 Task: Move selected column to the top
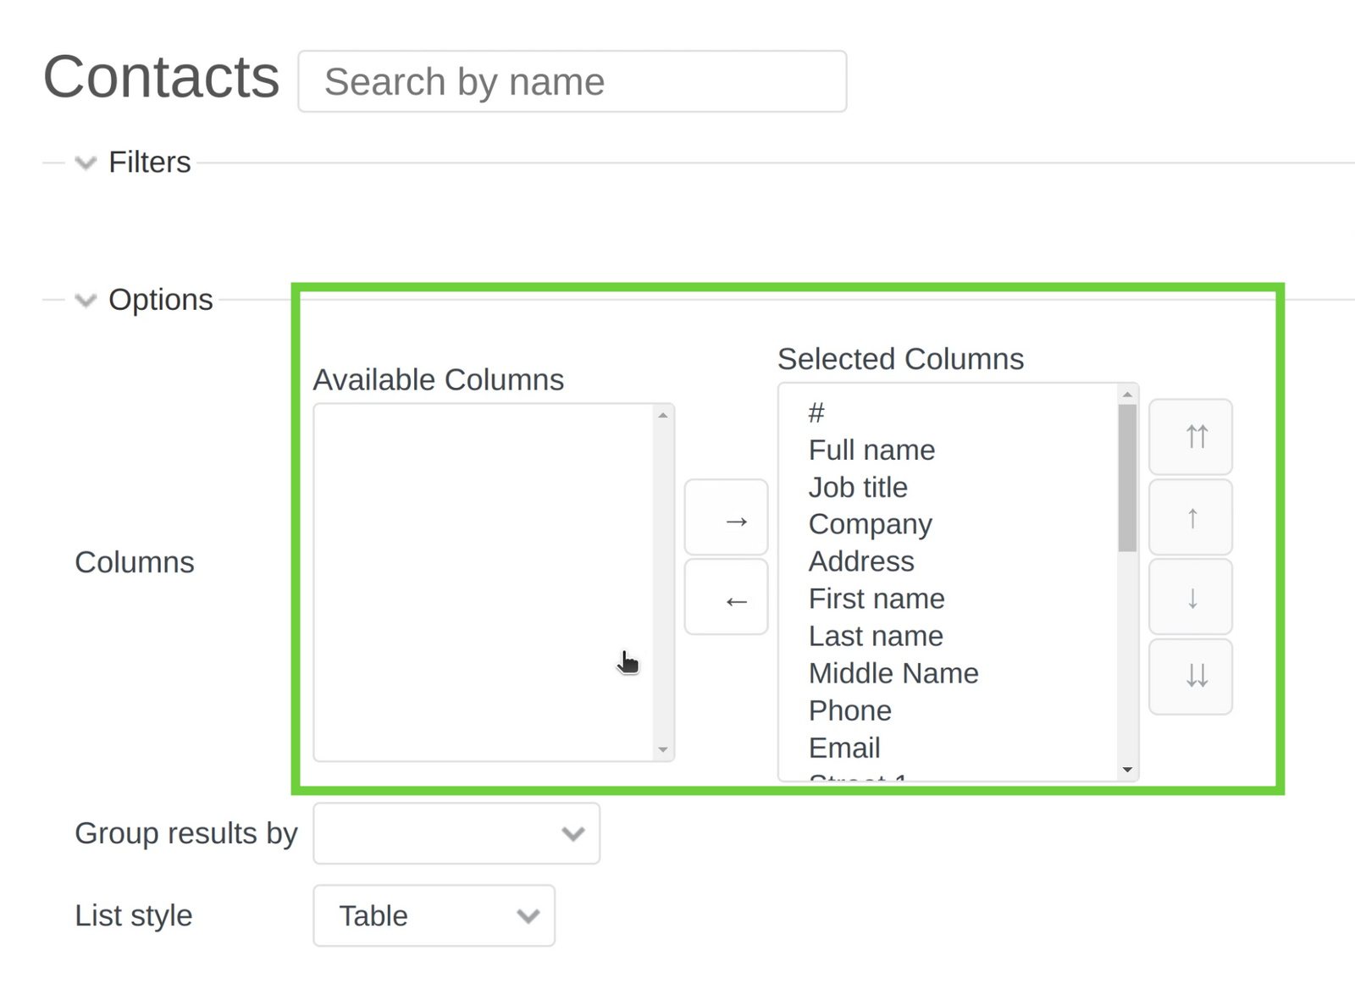point(1190,437)
